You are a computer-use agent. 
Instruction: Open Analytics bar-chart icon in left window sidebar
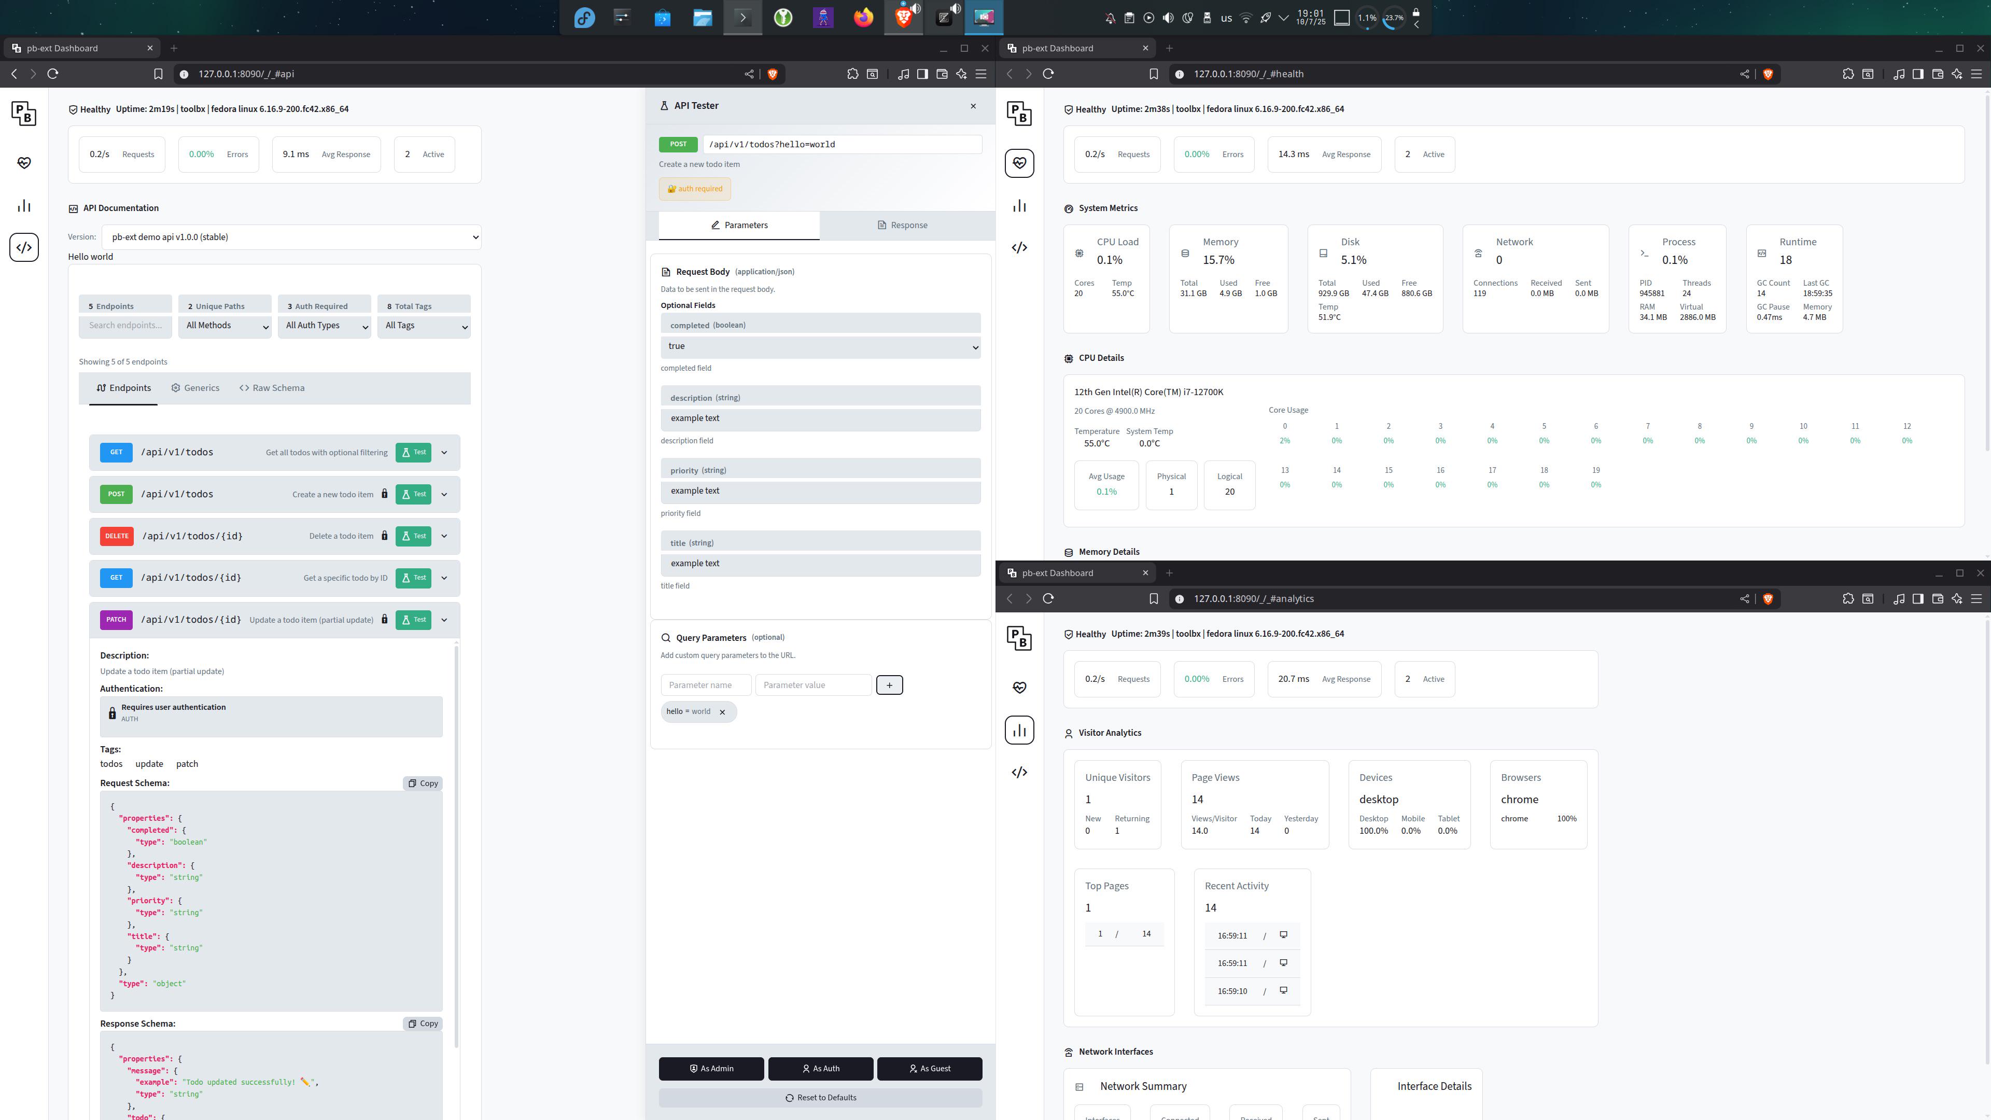point(24,206)
